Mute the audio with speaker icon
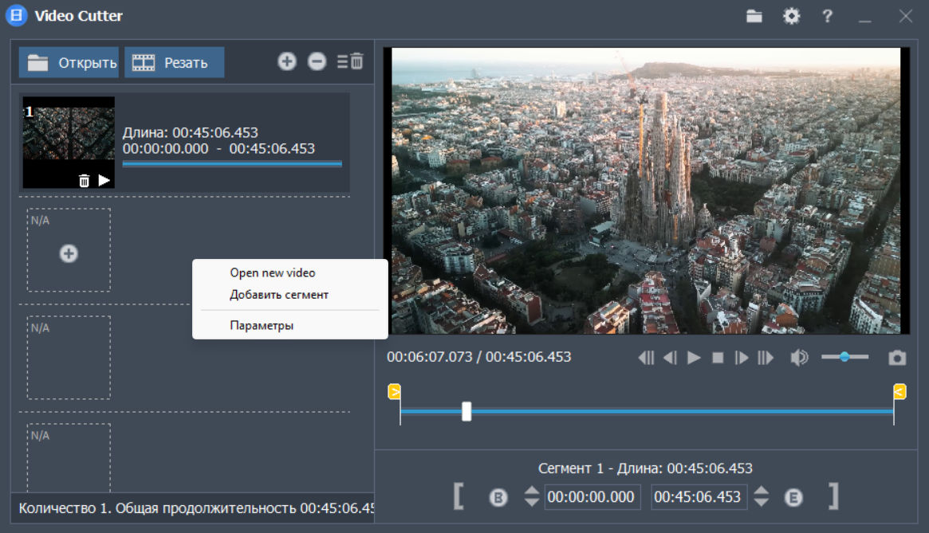 click(798, 358)
